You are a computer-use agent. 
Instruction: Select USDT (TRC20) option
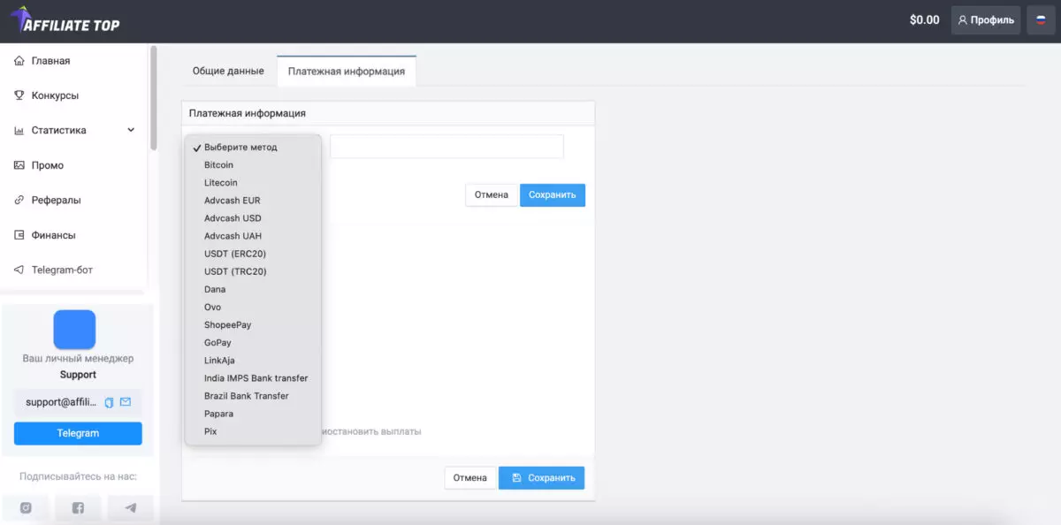pos(252,271)
